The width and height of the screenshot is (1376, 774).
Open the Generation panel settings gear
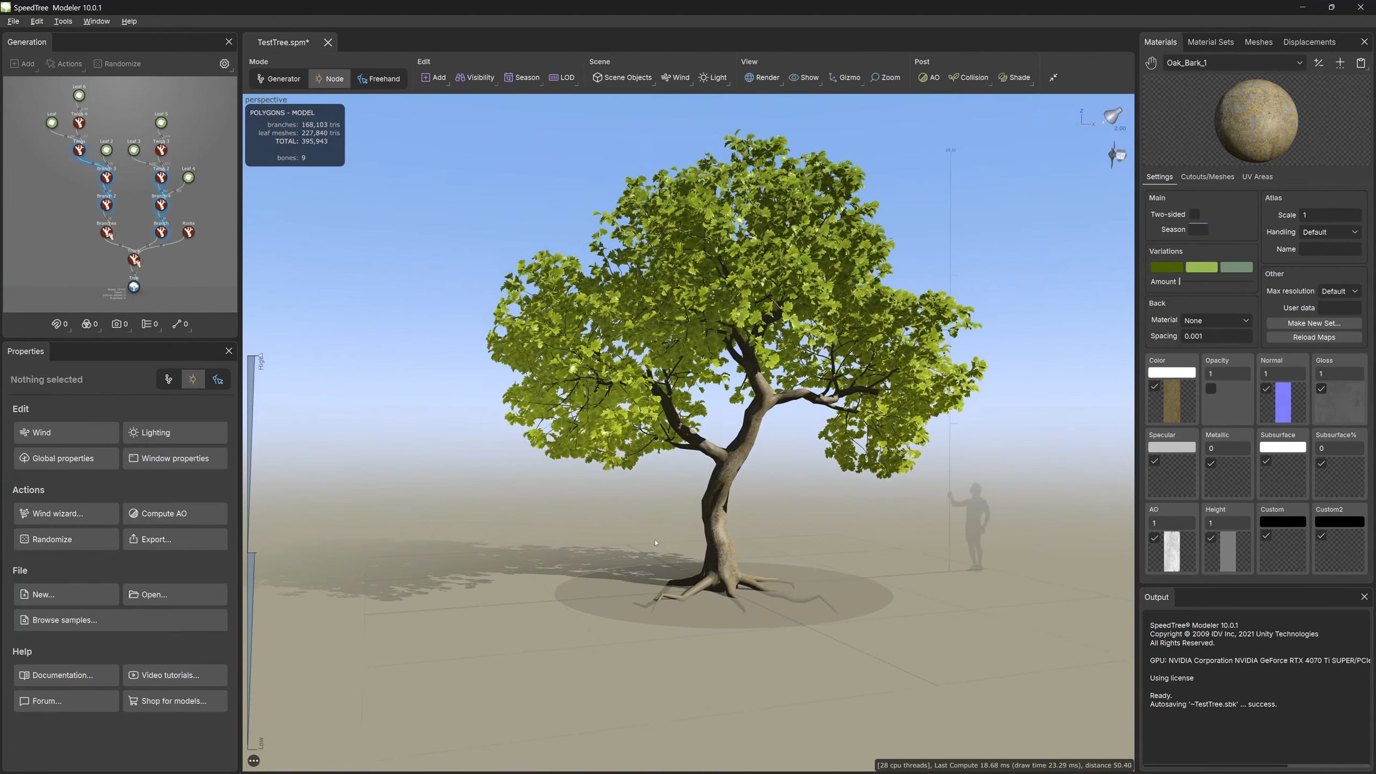click(225, 63)
